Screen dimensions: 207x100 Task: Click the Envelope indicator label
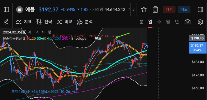79,39
